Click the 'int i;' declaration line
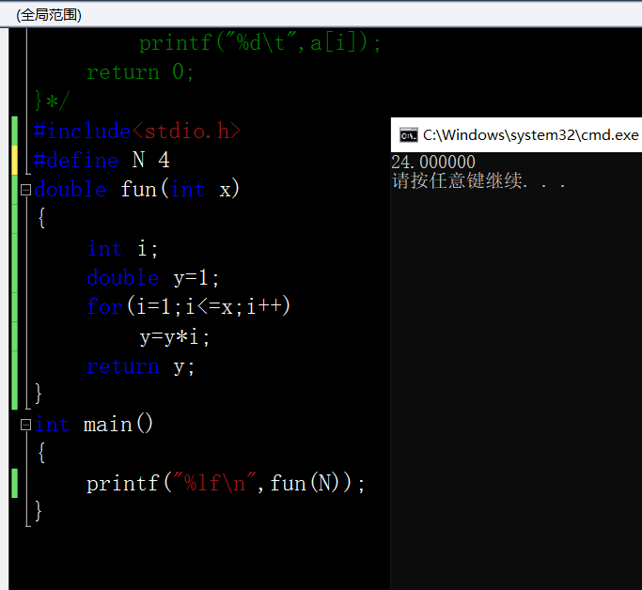Viewport: 642px width, 590px height. (x=123, y=249)
